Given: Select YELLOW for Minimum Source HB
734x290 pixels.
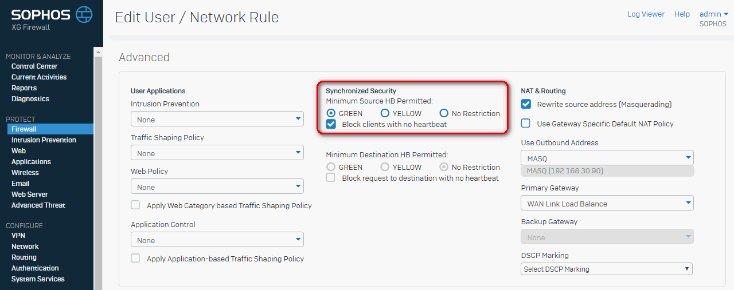Looking at the screenshot, I should pyautogui.click(x=385, y=113).
